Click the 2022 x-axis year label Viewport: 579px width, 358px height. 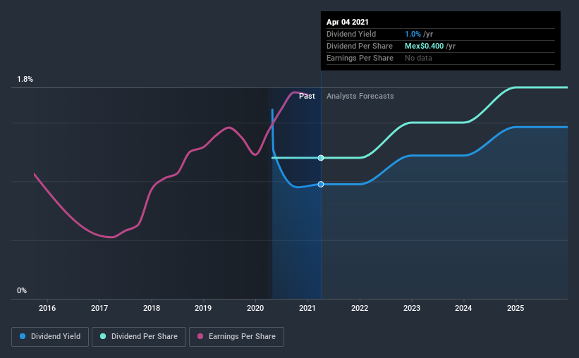click(360, 308)
